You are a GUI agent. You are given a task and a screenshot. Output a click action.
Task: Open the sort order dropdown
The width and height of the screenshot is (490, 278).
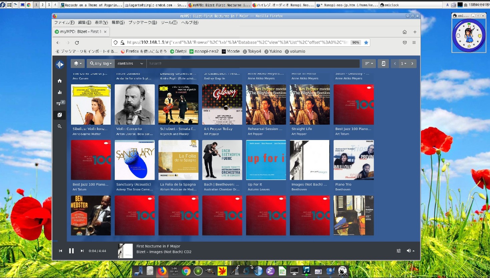[x=369, y=63]
